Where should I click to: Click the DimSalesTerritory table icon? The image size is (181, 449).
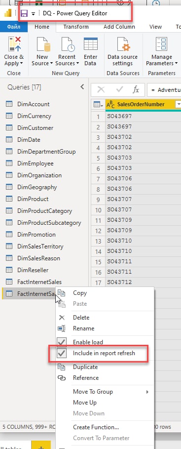(x=9, y=246)
